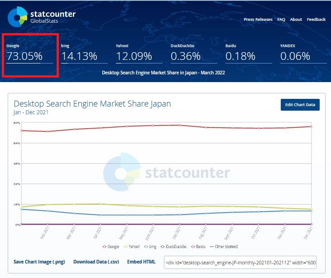This screenshot has width=331, height=278.
Task: Click the Feb 2021 axis label
Action: 44,233
